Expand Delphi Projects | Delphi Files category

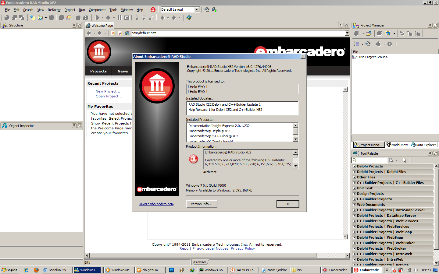(354, 172)
